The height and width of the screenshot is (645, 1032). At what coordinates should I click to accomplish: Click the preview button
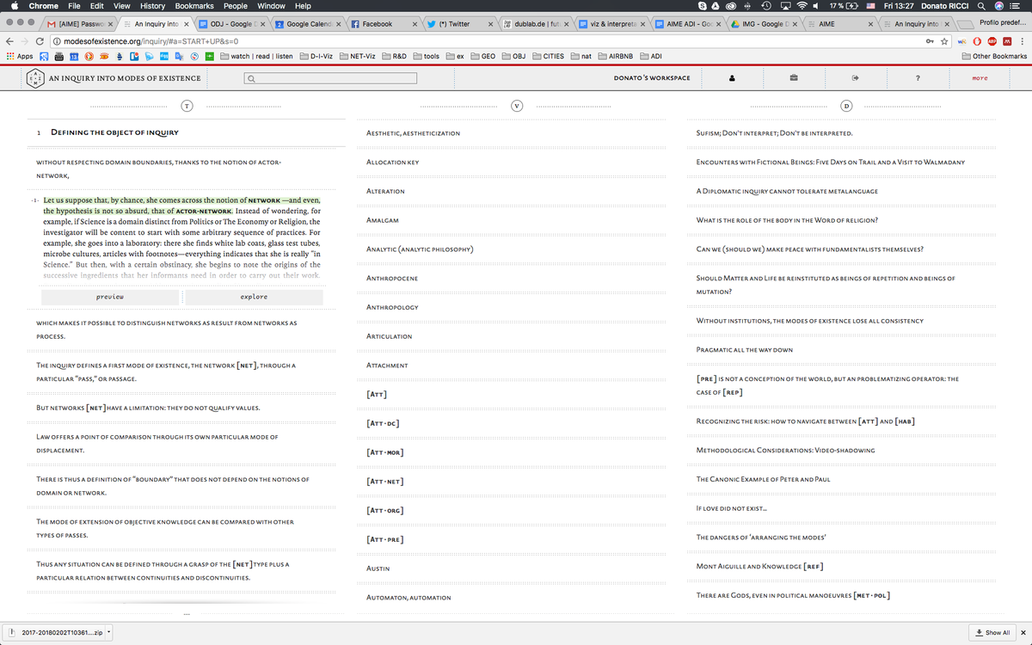click(x=110, y=297)
